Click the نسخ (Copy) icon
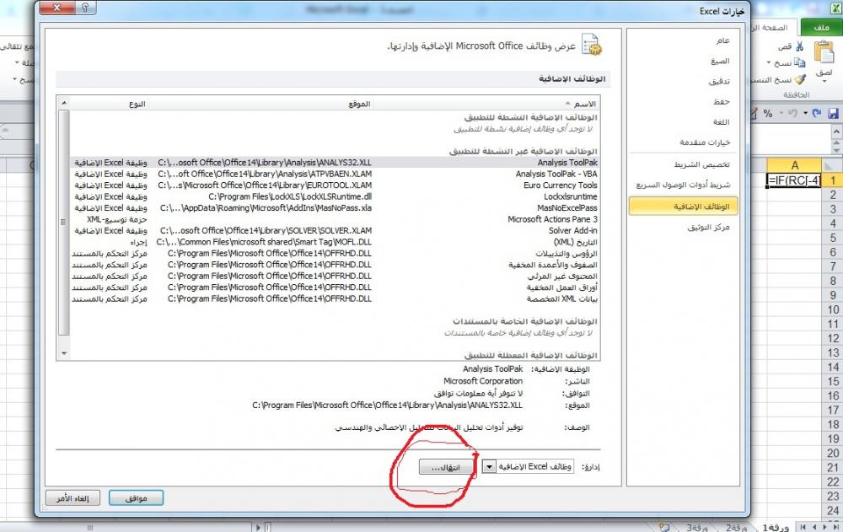The width and height of the screenshot is (843, 532). pos(799,63)
